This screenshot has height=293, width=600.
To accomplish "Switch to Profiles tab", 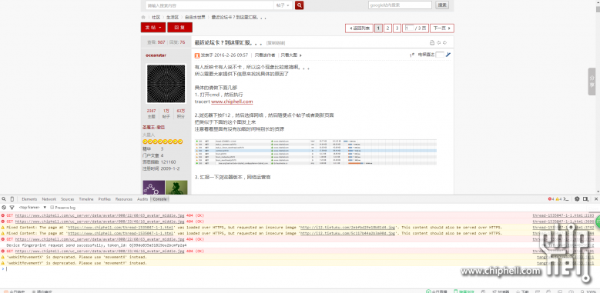I will point(105,199).
